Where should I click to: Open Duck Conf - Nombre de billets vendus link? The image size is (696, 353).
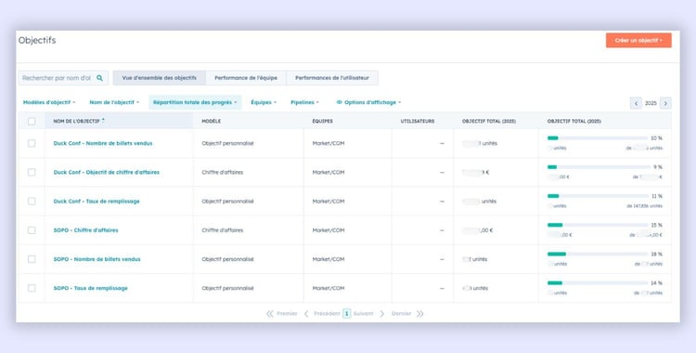[x=103, y=143]
